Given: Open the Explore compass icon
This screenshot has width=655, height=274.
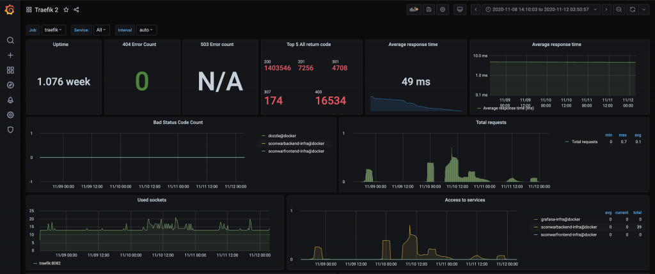Looking at the screenshot, I should (10, 85).
